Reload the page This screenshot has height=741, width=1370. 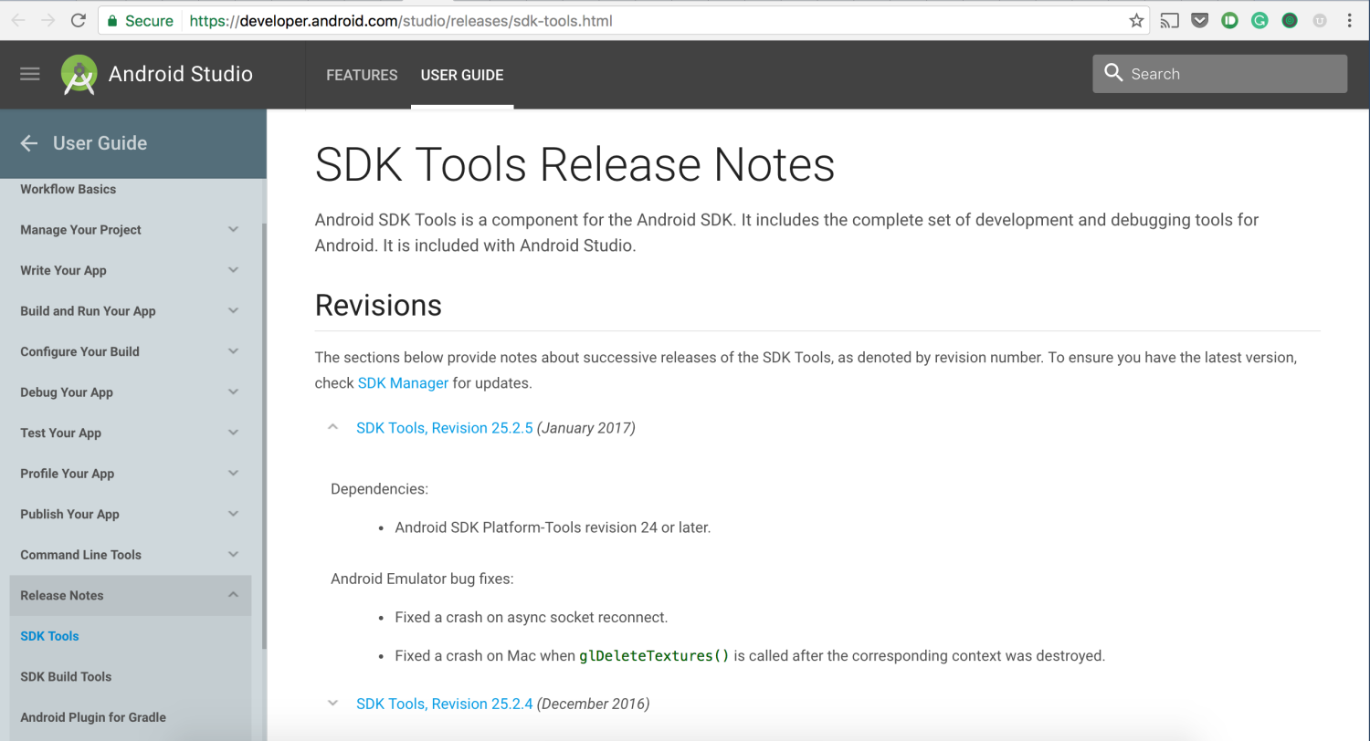[x=79, y=20]
